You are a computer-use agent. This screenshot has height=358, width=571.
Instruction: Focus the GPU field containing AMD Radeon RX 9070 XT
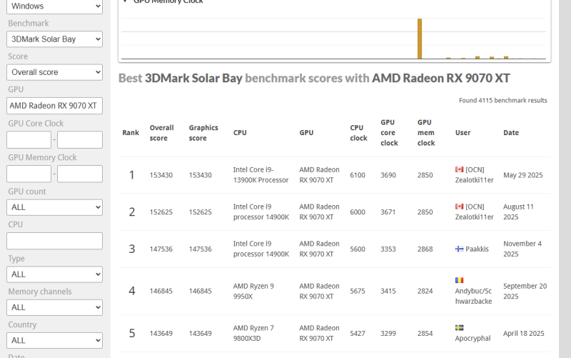point(54,106)
